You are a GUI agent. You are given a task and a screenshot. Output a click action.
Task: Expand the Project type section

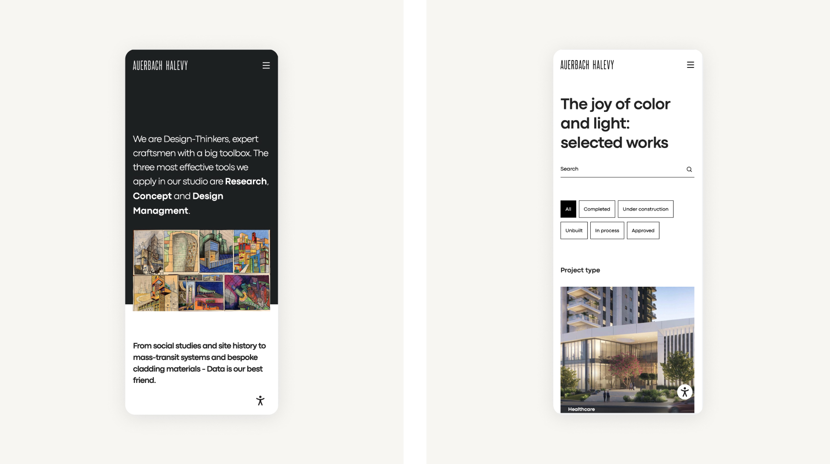click(580, 270)
